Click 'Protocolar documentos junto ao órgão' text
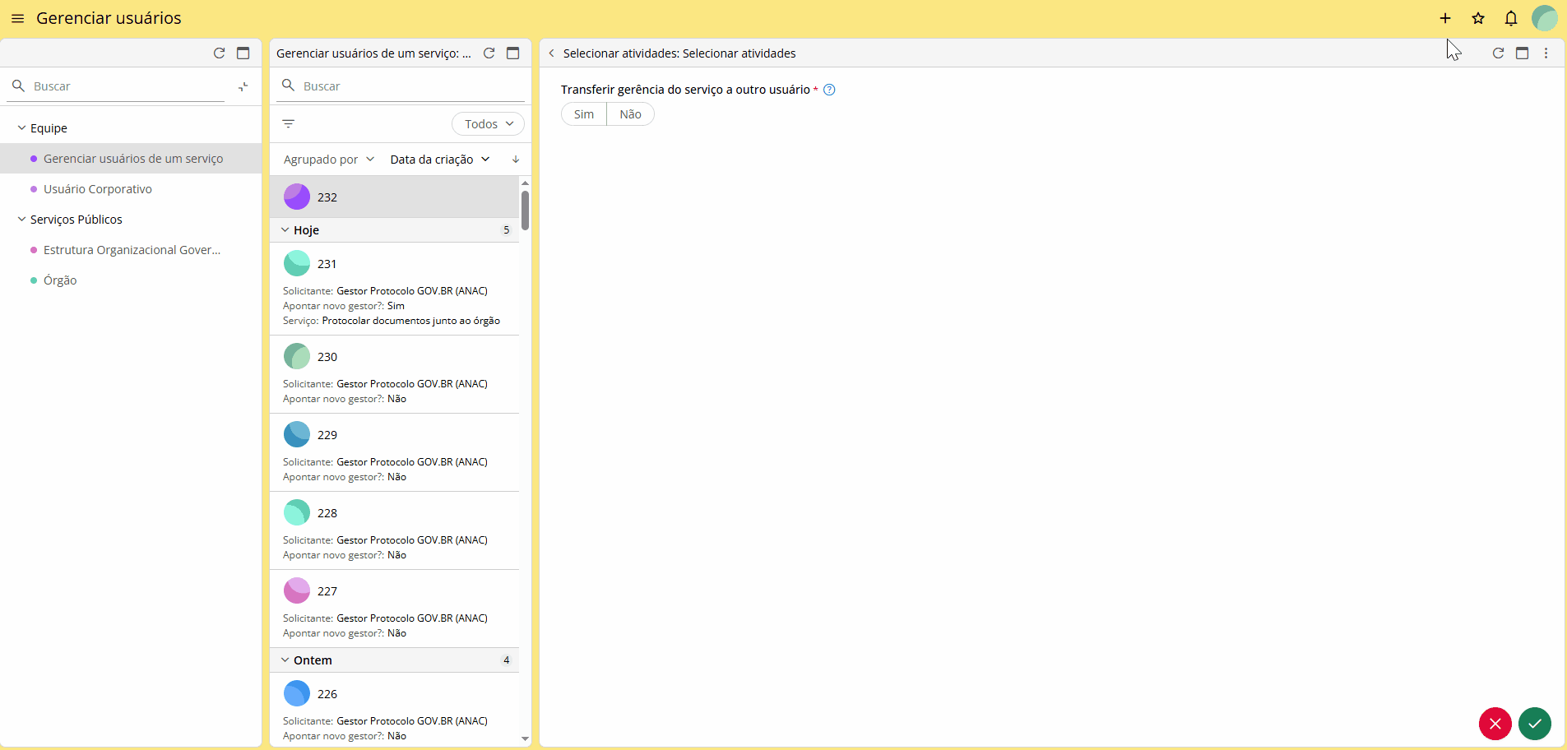Screen dimensions: 1567x750 pyautogui.click(x=410, y=321)
